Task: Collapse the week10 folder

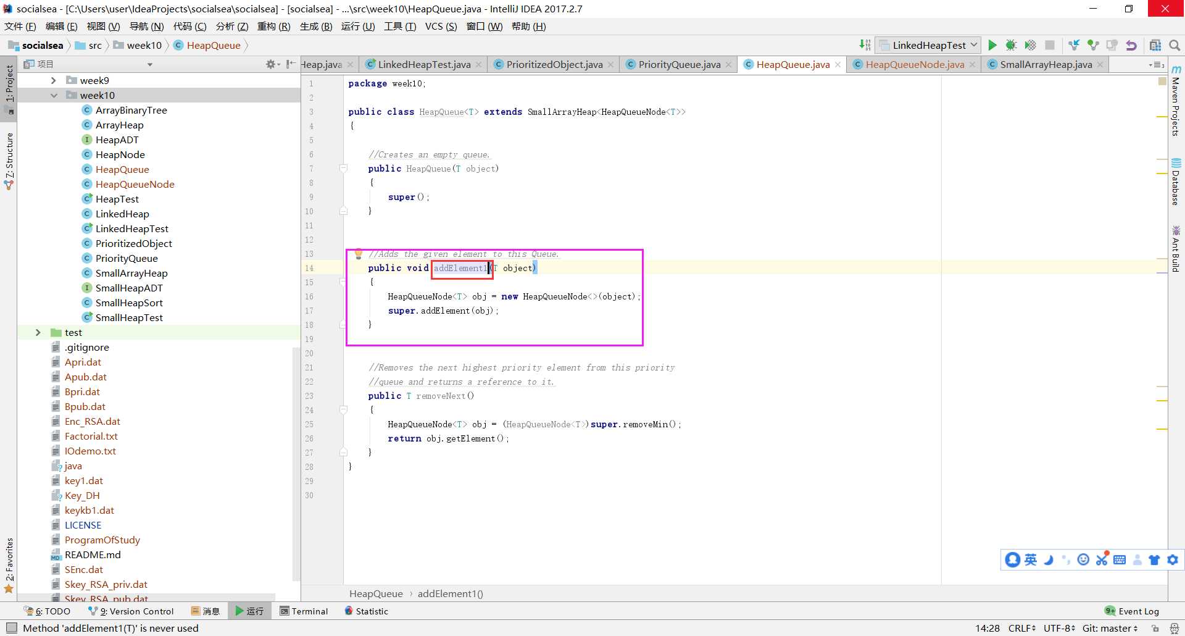Action: (x=53, y=95)
